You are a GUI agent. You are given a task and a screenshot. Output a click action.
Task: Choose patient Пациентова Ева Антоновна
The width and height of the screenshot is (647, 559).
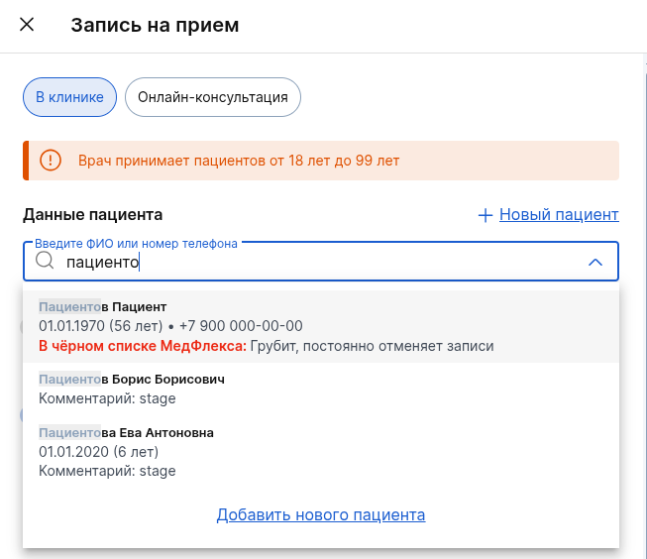click(321, 452)
